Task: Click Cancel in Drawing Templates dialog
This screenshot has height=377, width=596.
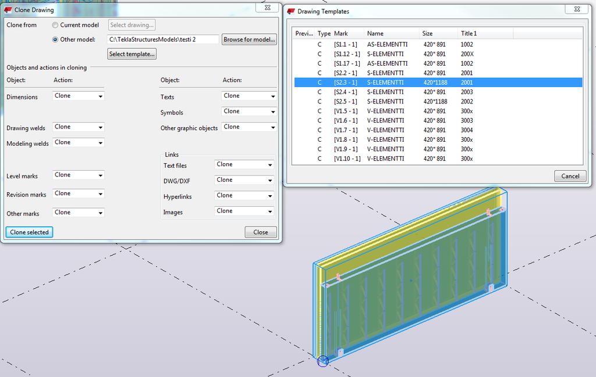Action: (x=570, y=176)
